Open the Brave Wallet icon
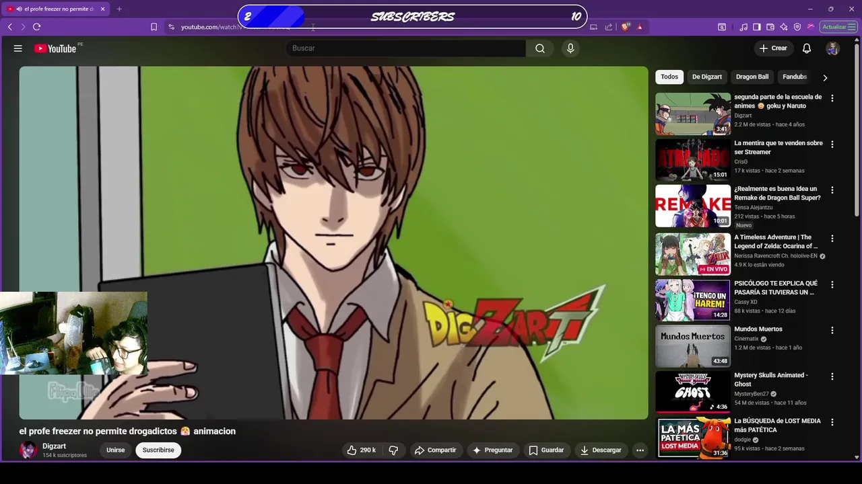This screenshot has width=862, height=484. pos(770,27)
